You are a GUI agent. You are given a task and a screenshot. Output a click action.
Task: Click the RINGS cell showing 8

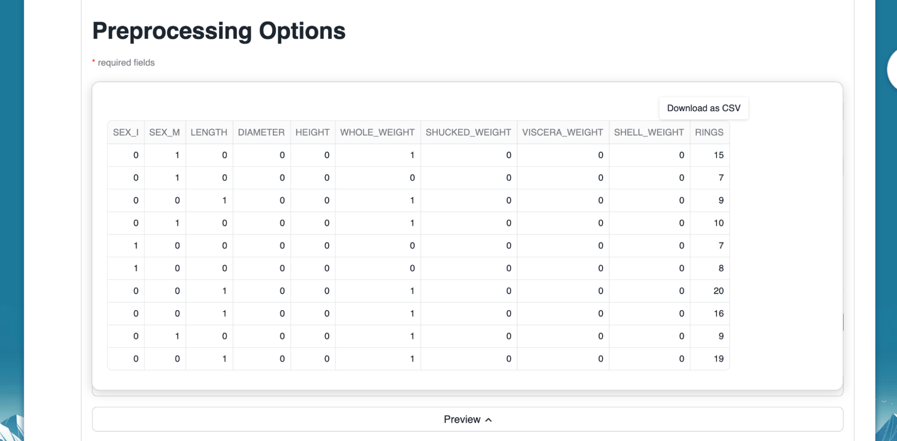pos(721,268)
